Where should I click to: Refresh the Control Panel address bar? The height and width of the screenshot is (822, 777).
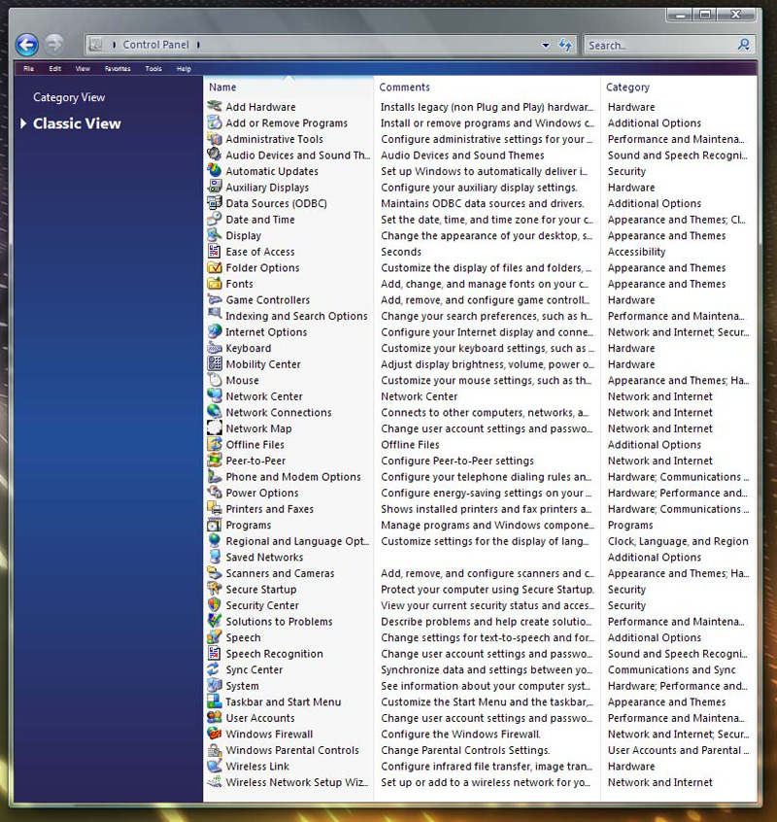click(565, 45)
